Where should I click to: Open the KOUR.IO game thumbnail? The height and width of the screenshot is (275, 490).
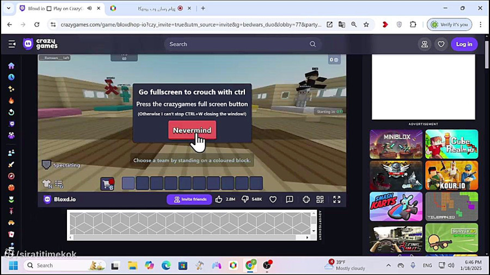click(x=451, y=176)
